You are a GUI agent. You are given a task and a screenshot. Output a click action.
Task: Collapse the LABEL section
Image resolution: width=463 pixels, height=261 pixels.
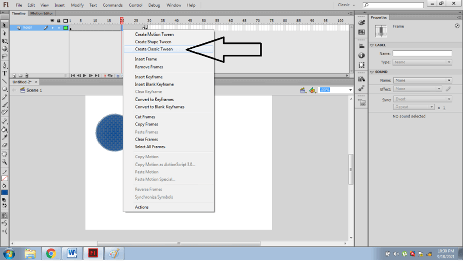tap(372, 45)
